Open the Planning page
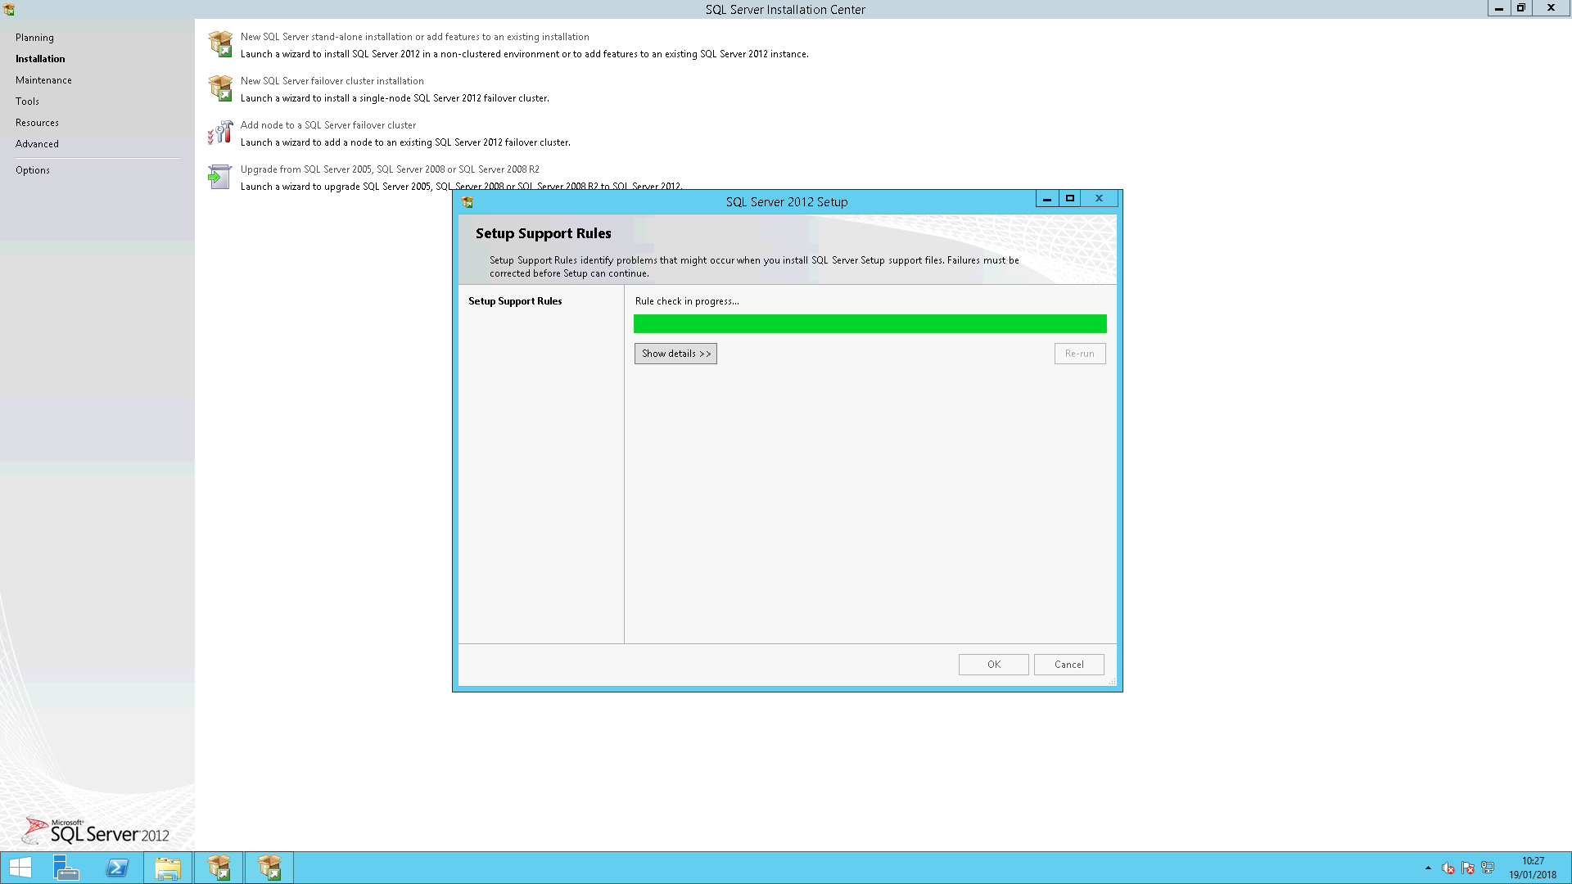 tap(34, 38)
